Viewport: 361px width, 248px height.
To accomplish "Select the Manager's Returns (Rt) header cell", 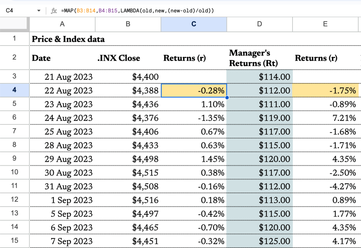I will coord(259,58).
